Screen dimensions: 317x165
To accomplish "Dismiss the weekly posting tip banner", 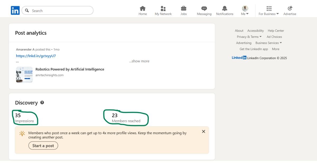I will click(203, 132).
